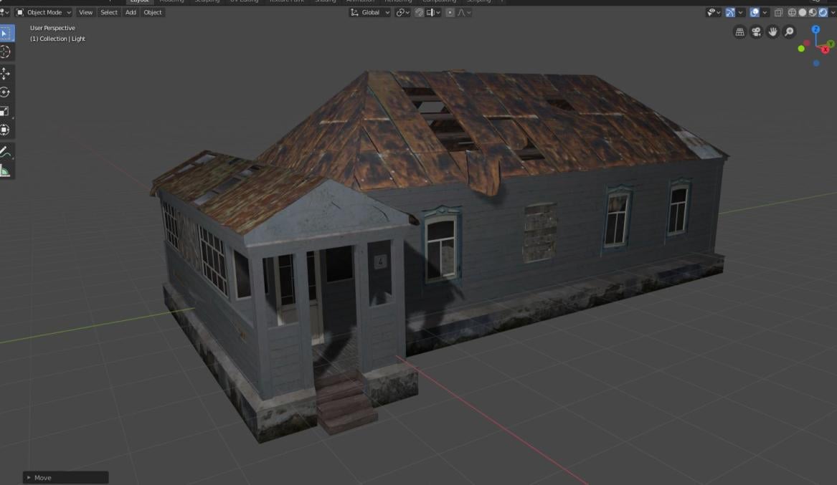Viewport: 837px width, 485px height.
Task: Open the overlays options dropdown arrow
Action: [765, 12]
